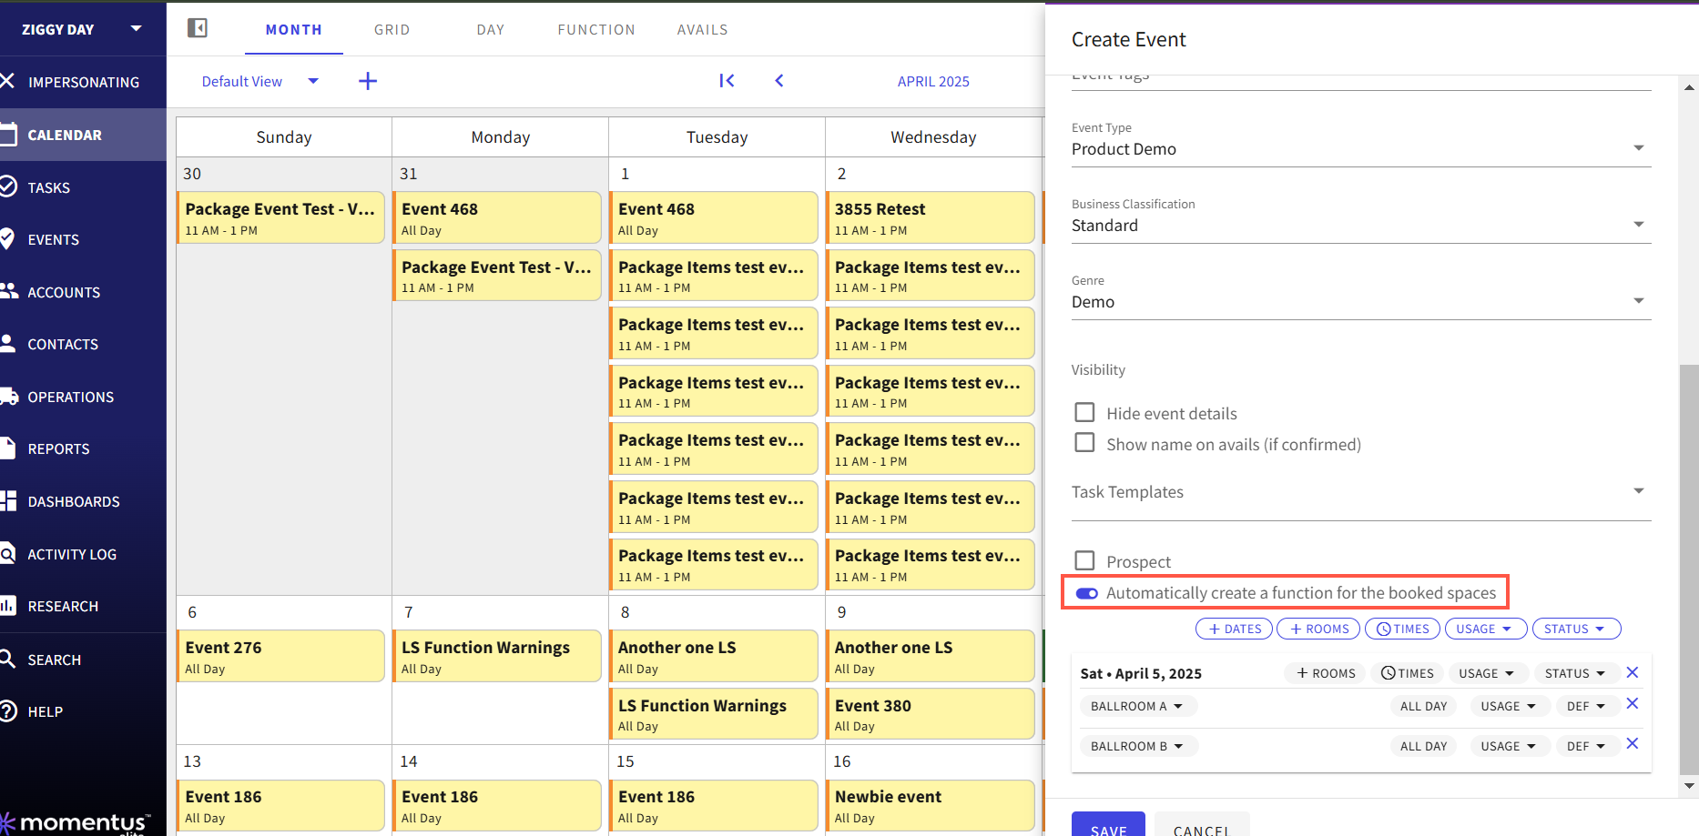Viewport: 1699px width, 836px height.
Task: Click the top + ROOMS button
Action: coord(1318,629)
